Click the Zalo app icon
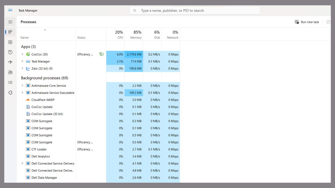The image size is (335, 188). click(28, 69)
